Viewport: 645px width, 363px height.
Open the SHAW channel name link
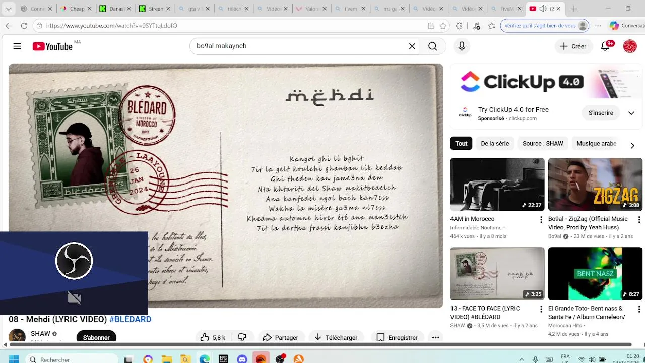(x=40, y=334)
